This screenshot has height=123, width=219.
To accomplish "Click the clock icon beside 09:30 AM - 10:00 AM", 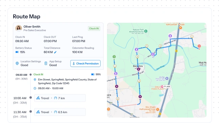I will tap(35, 88).
